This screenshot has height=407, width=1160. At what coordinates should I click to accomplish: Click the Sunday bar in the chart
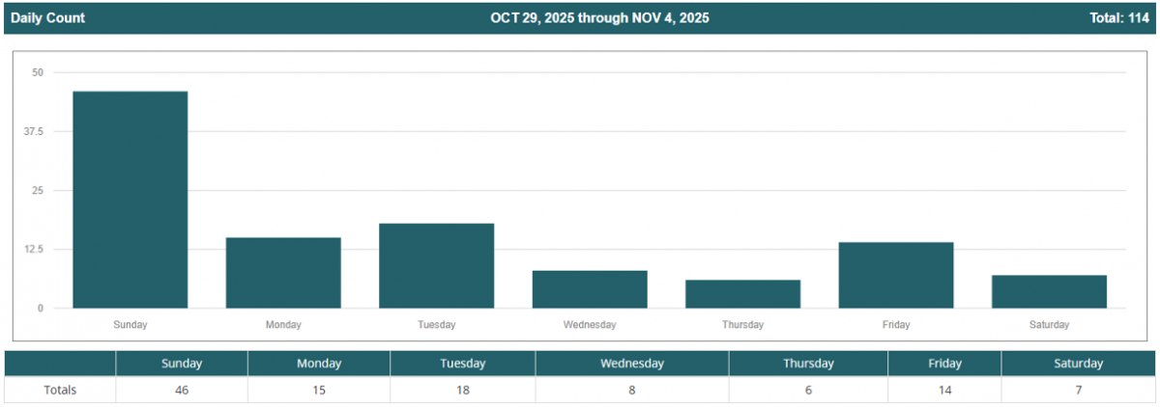tap(130, 200)
